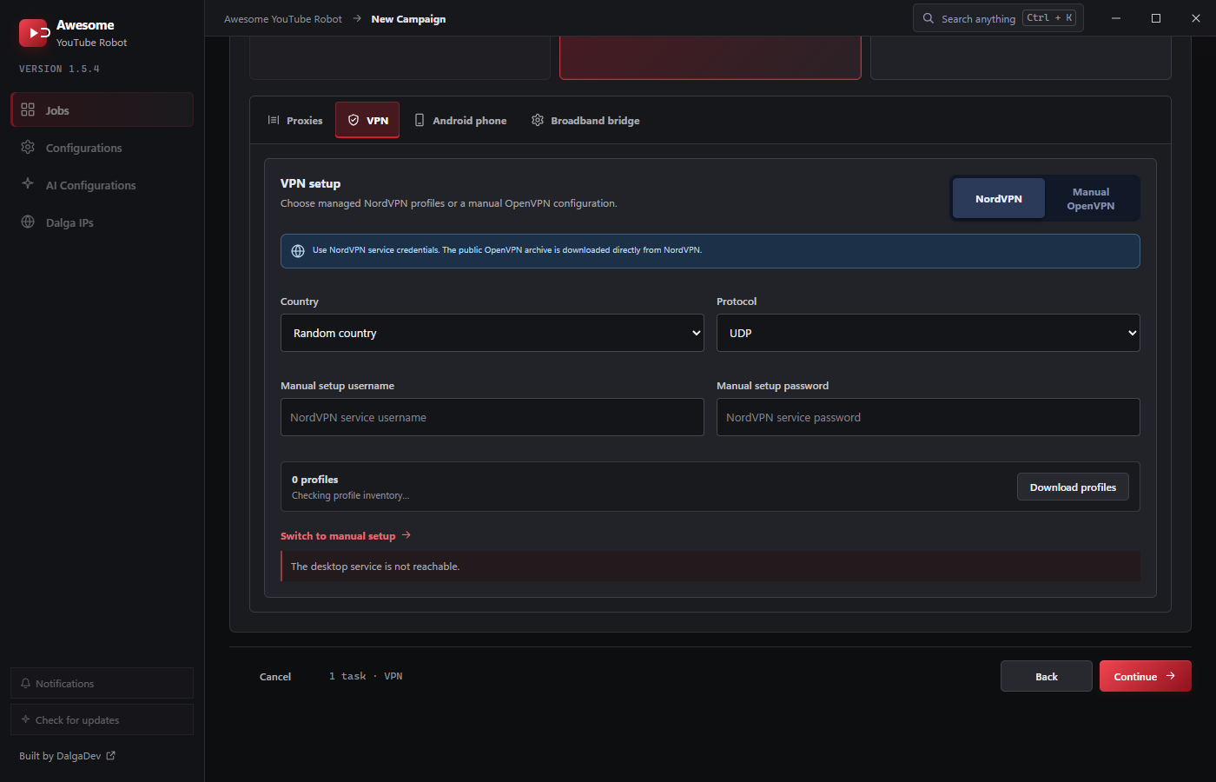Click the Back button

click(x=1047, y=676)
